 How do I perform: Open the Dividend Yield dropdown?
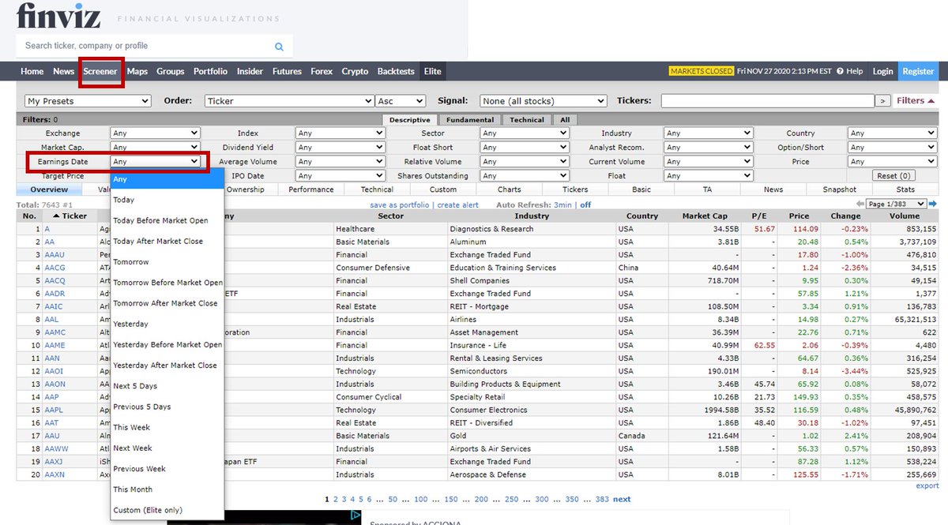coord(340,148)
